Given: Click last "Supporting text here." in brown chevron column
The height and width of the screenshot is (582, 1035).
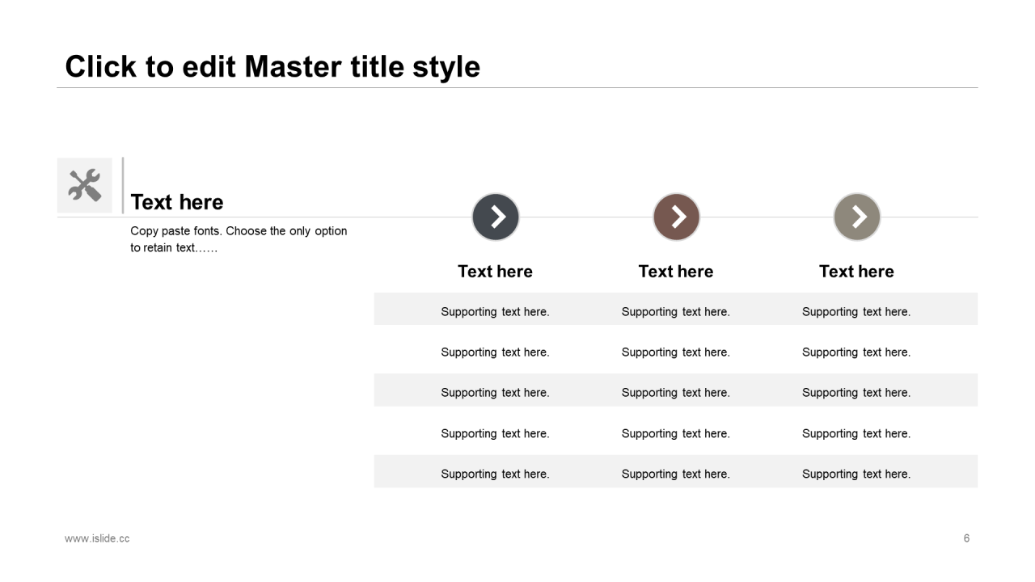Looking at the screenshot, I should (676, 474).
